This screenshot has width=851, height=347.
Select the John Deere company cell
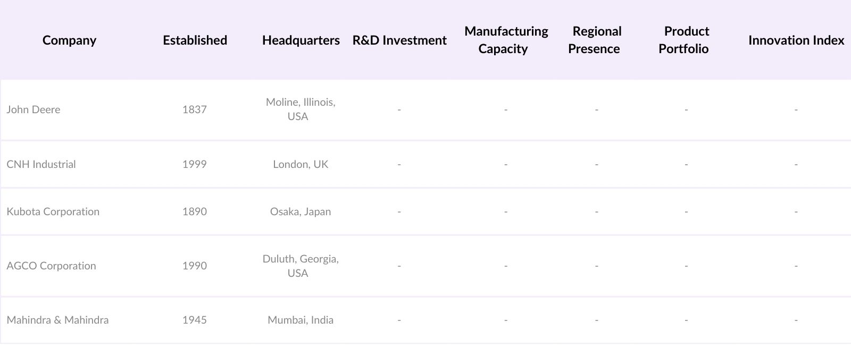[x=34, y=109]
